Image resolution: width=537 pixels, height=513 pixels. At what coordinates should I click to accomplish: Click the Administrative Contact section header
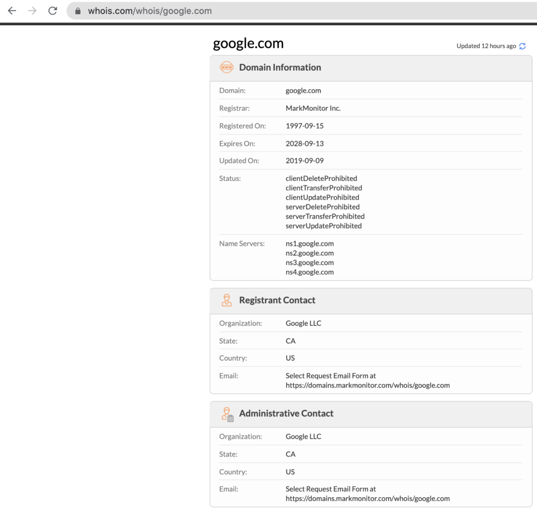point(371,414)
